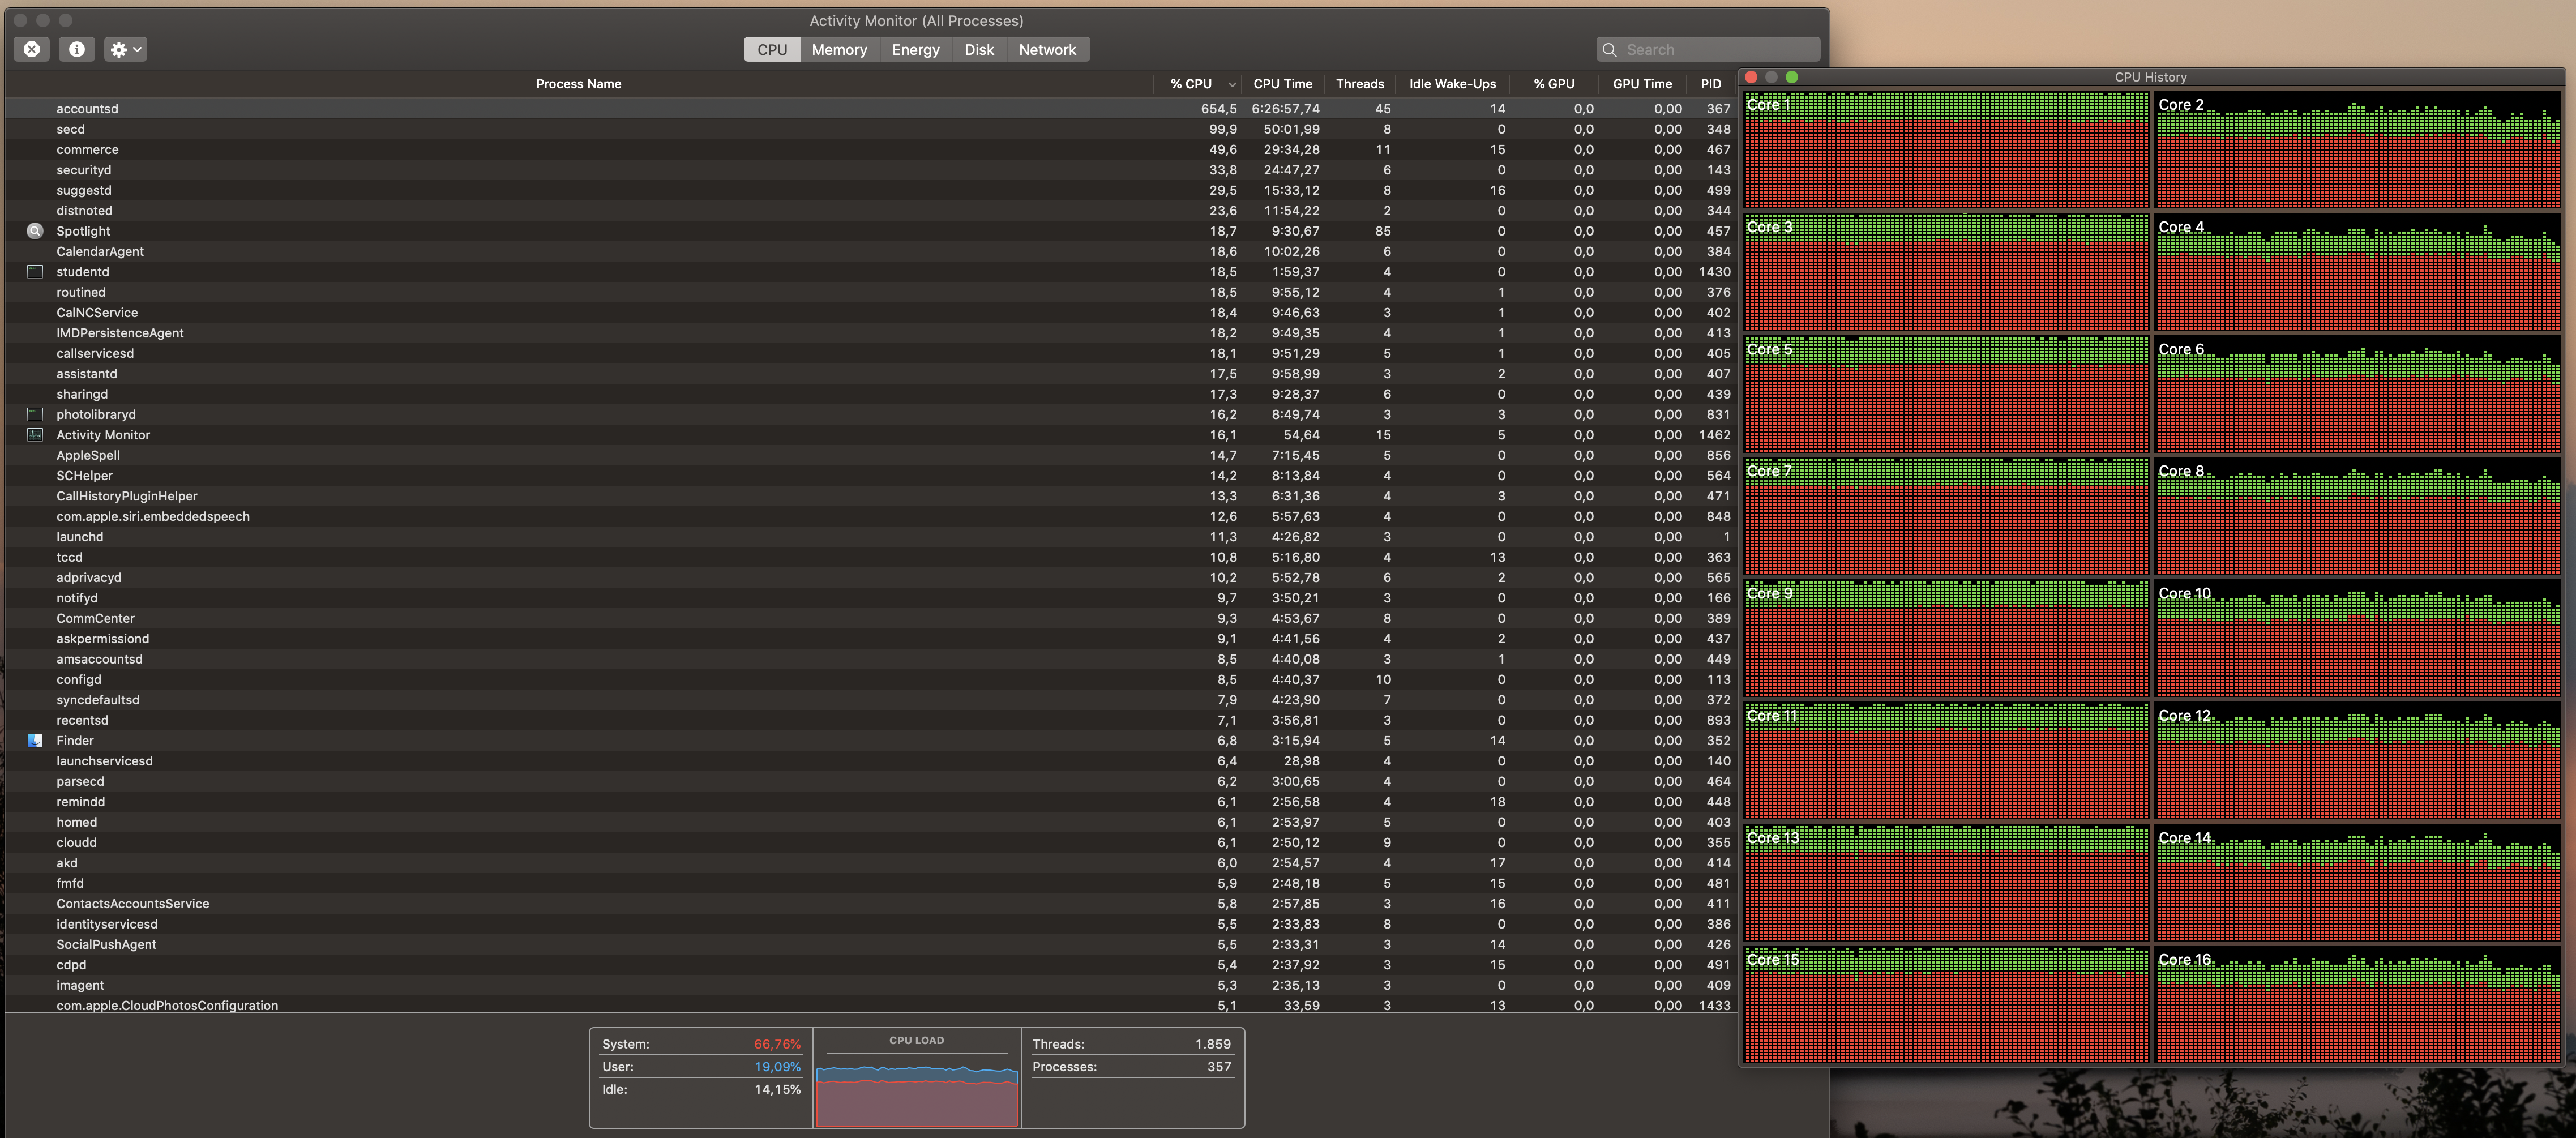Open the Disk tab

point(978,50)
